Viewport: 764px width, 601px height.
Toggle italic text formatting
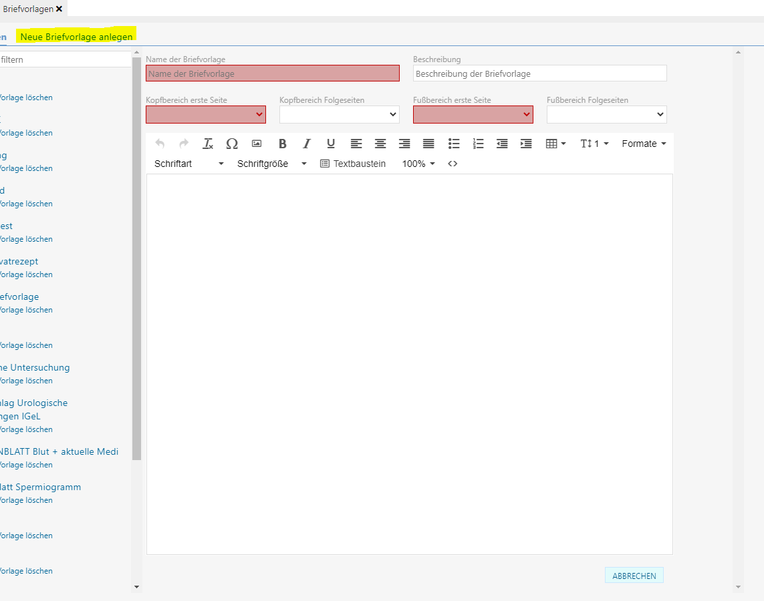(x=307, y=144)
